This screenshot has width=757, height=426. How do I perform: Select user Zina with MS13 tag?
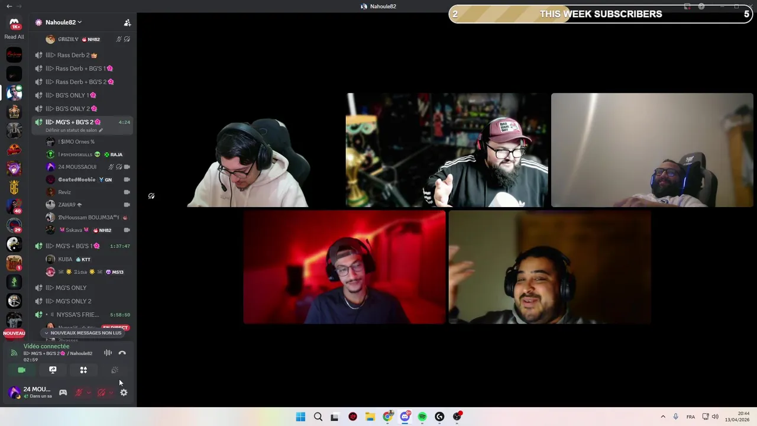click(88, 272)
